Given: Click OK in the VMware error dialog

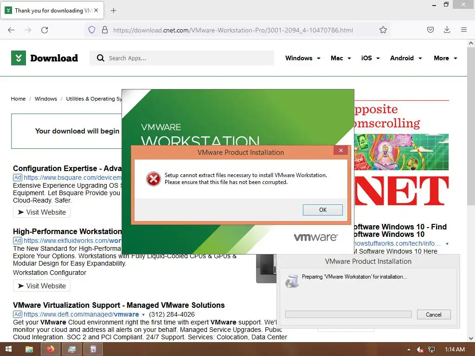Looking at the screenshot, I should point(323,210).
